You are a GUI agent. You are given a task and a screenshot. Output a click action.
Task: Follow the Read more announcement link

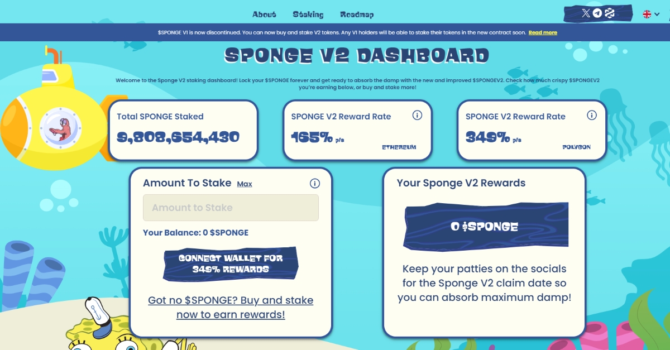point(543,32)
